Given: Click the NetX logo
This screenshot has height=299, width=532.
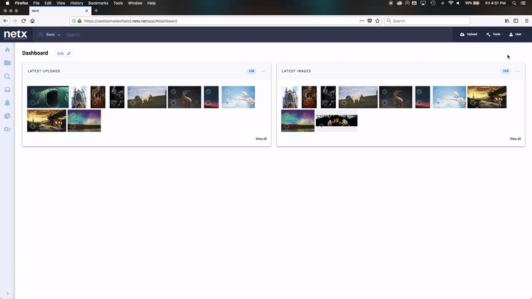Looking at the screenshot, I should [x=15, y=34].
